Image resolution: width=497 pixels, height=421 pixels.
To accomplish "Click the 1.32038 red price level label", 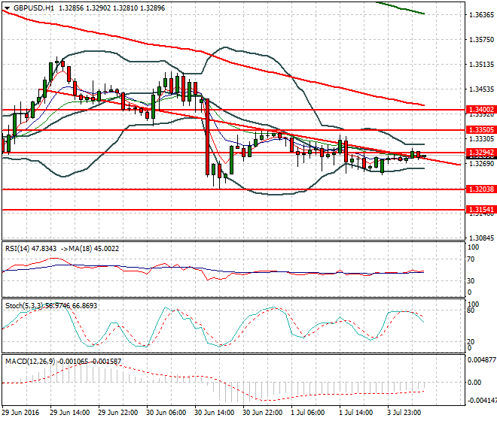I will coord(481,189).
